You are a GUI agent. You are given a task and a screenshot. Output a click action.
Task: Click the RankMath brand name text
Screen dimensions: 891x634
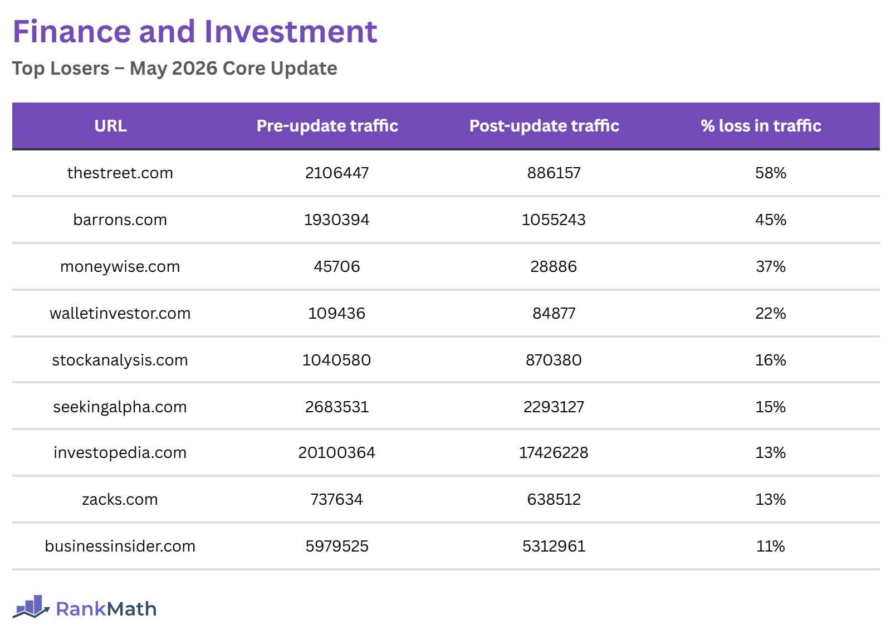click(106, 609)
